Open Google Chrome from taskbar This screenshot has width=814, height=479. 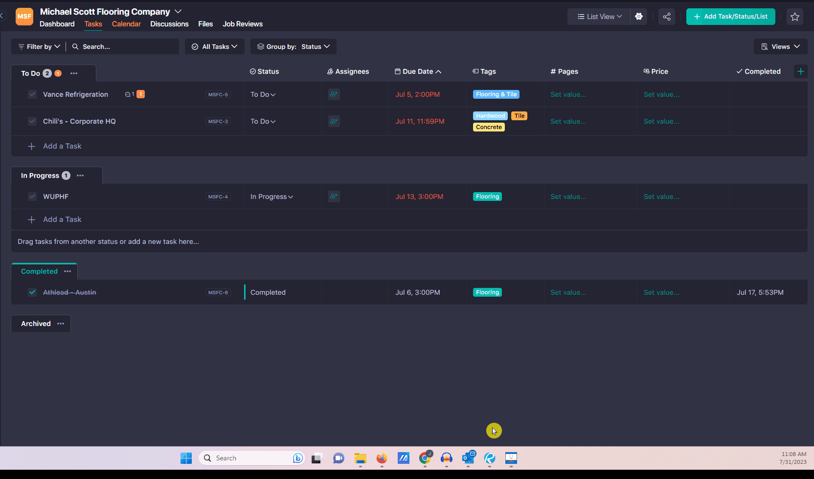[425, 458]
